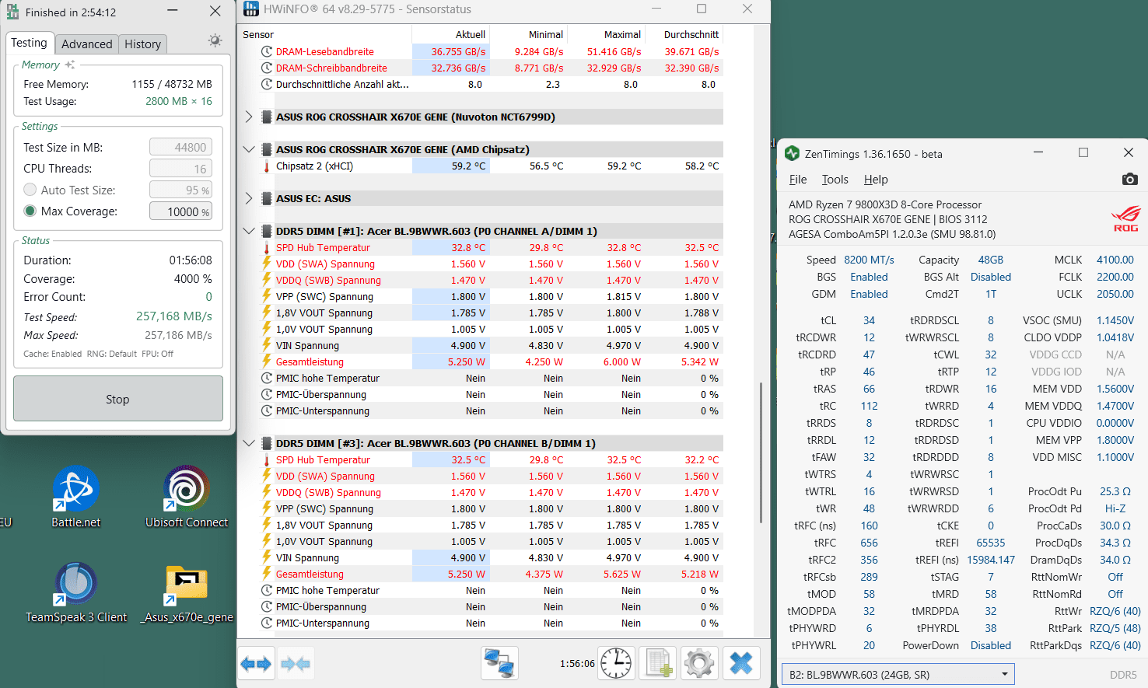Collapse the AMD Chipsatz sensor group
The width and height of the screenshot is (1148, 688).
pyautogui.click(x=249, y=149)
